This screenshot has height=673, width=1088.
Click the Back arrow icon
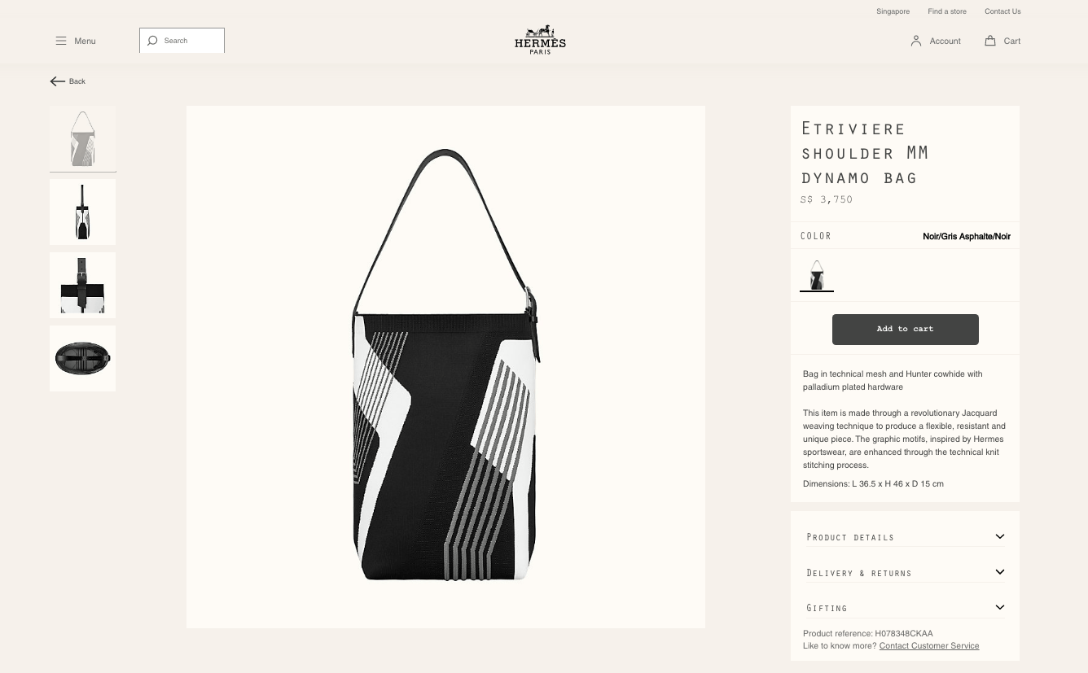(x=57, y=81)
